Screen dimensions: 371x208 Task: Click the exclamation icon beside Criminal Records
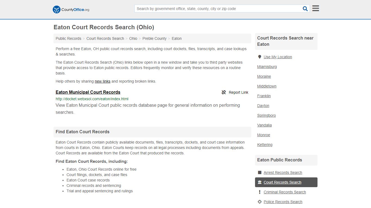[260, 192]
